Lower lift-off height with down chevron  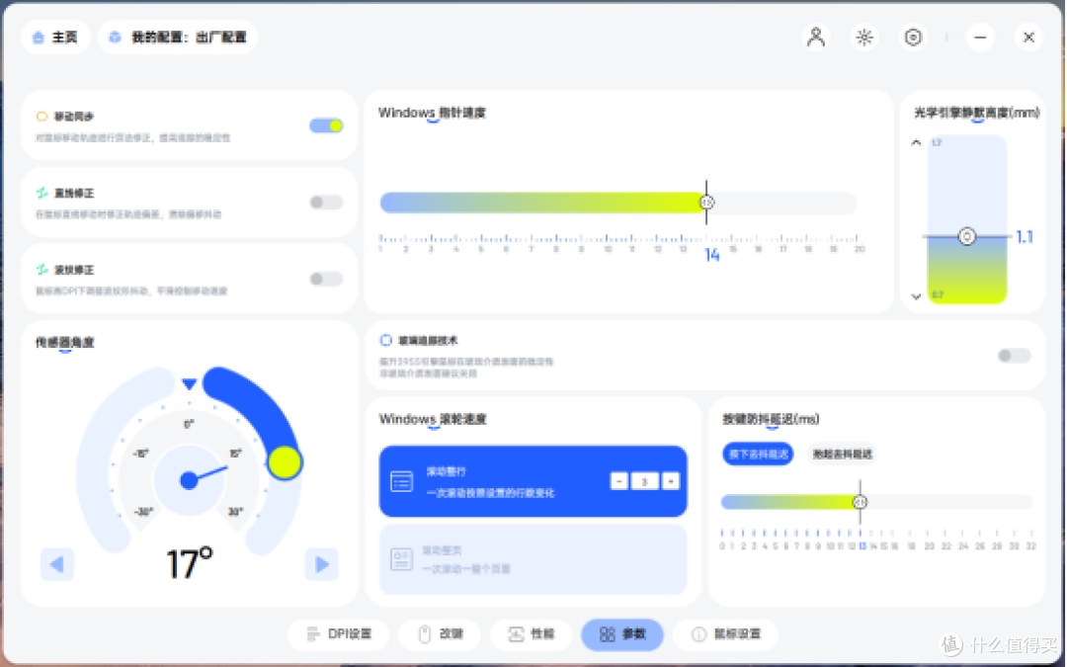coord(916,296)
